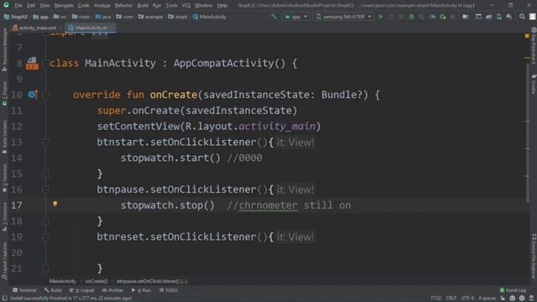Image resolution: width=537 pixels, height=302 pixels.
Task: Open the Terminal tool window
Action: click(24, 290)
